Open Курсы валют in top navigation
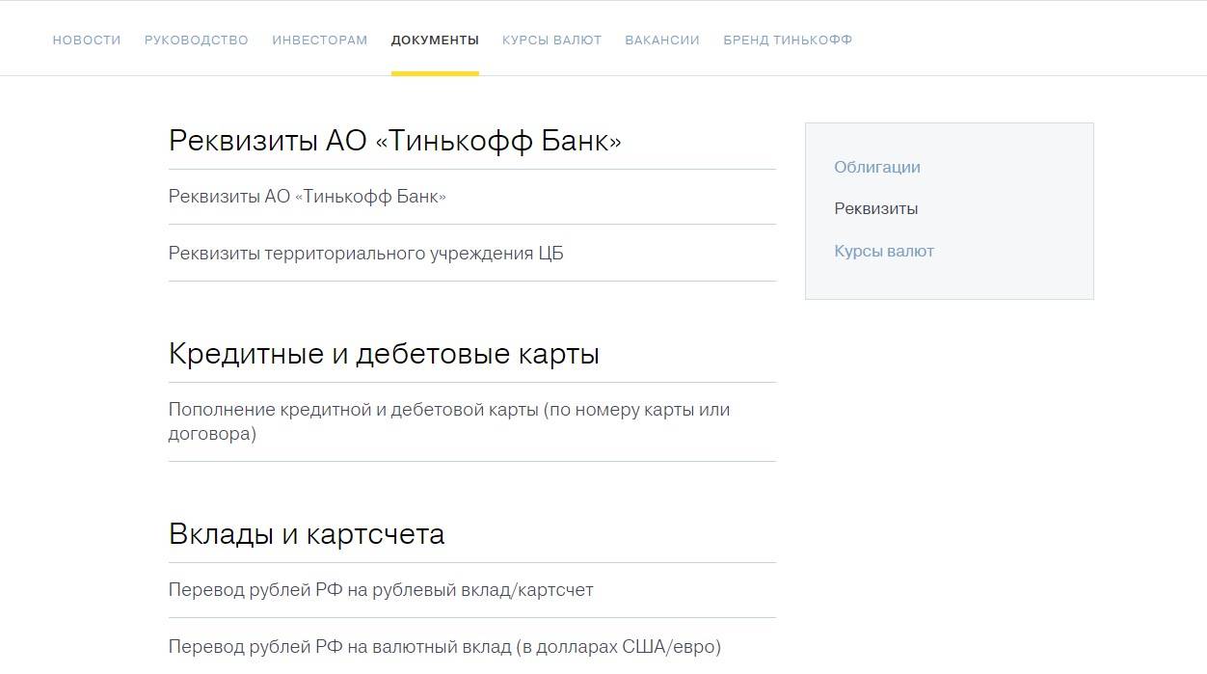1207x674 pixels. click(551, 40)
